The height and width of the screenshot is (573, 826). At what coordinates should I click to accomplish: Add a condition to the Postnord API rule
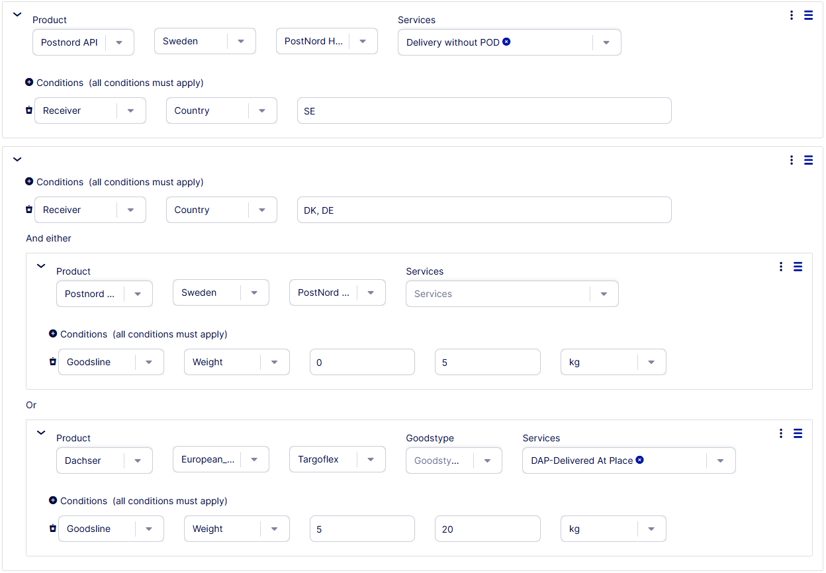click(29, 83)
